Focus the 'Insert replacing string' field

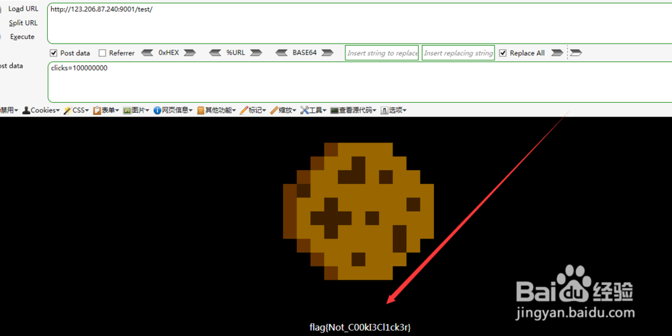click(458, 53)
